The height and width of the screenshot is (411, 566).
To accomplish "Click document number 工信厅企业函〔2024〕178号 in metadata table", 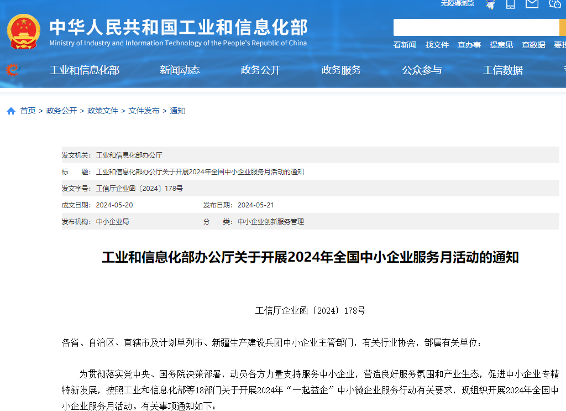I will tap(139, 189).
